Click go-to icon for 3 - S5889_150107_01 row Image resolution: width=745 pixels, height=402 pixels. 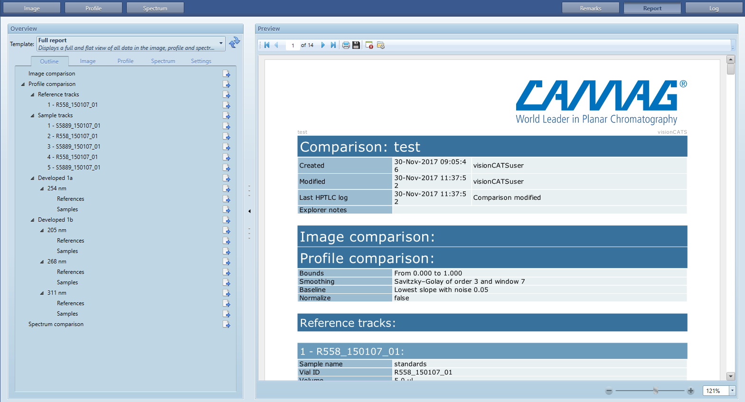(x=226, y=147)
